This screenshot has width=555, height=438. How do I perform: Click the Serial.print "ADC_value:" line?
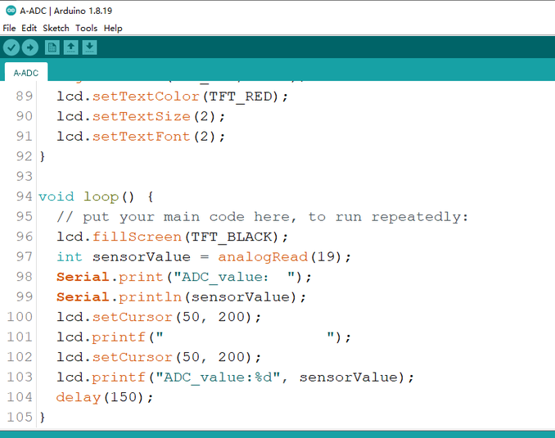click(x=183, y=277)
